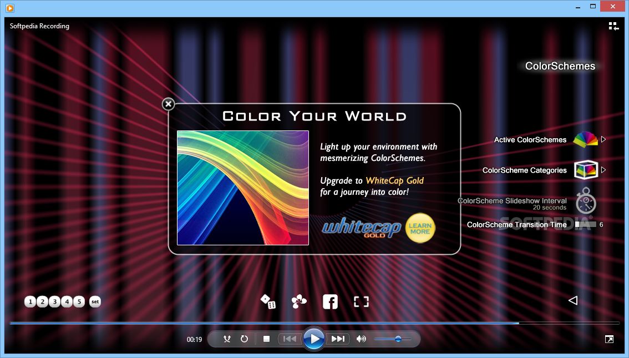Viewport: 629px width, 358px height.
Task: Click the transition time value 6
Action: click(x=601, y=225)
